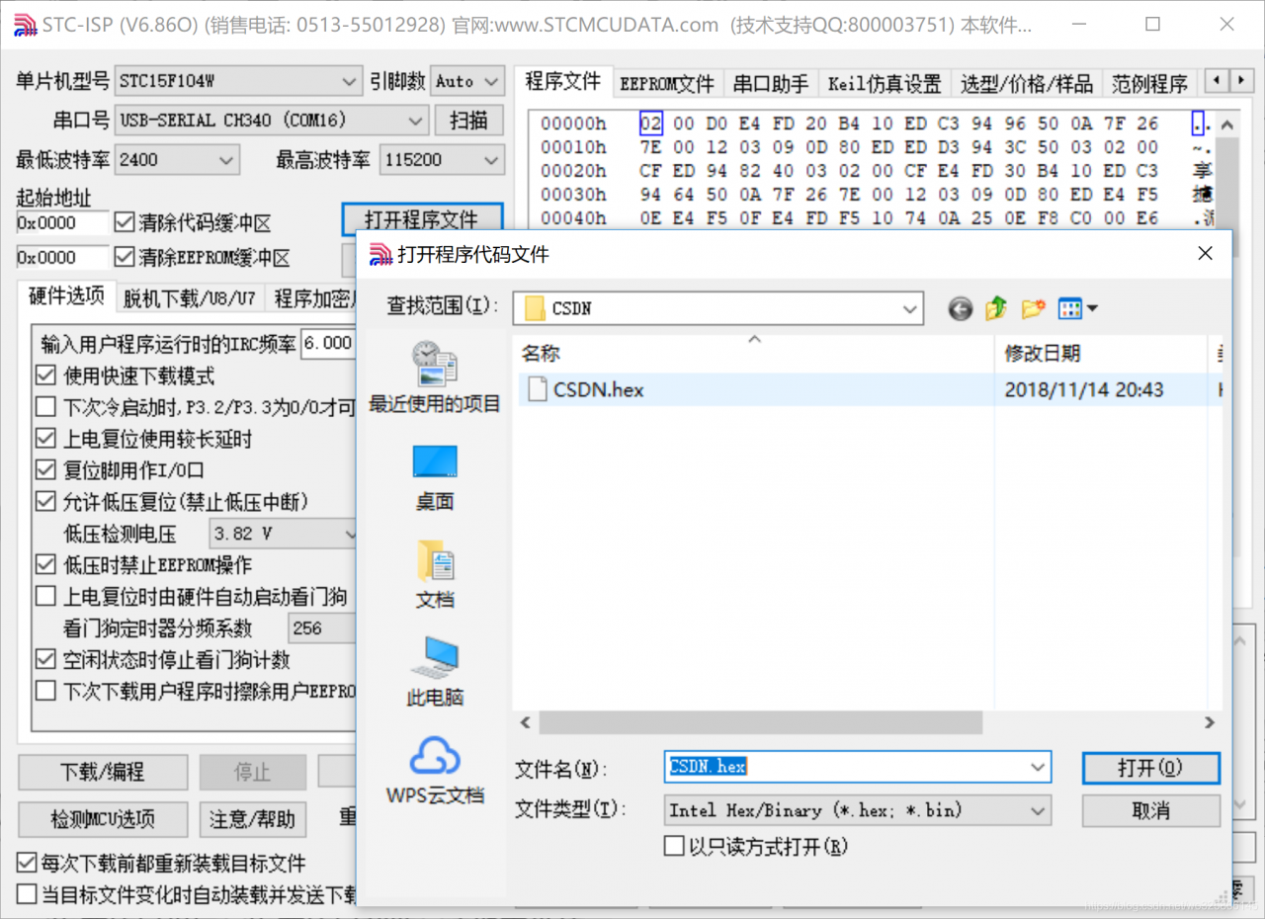1265x919 pixels.
Task: Switch to the EEPROM文件 tab
Action: pos(667,83)
